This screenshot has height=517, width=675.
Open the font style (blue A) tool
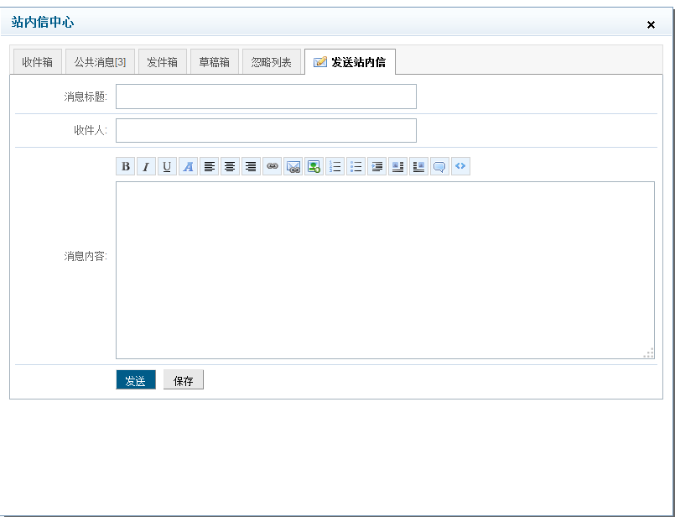click(x=188, y=166)
